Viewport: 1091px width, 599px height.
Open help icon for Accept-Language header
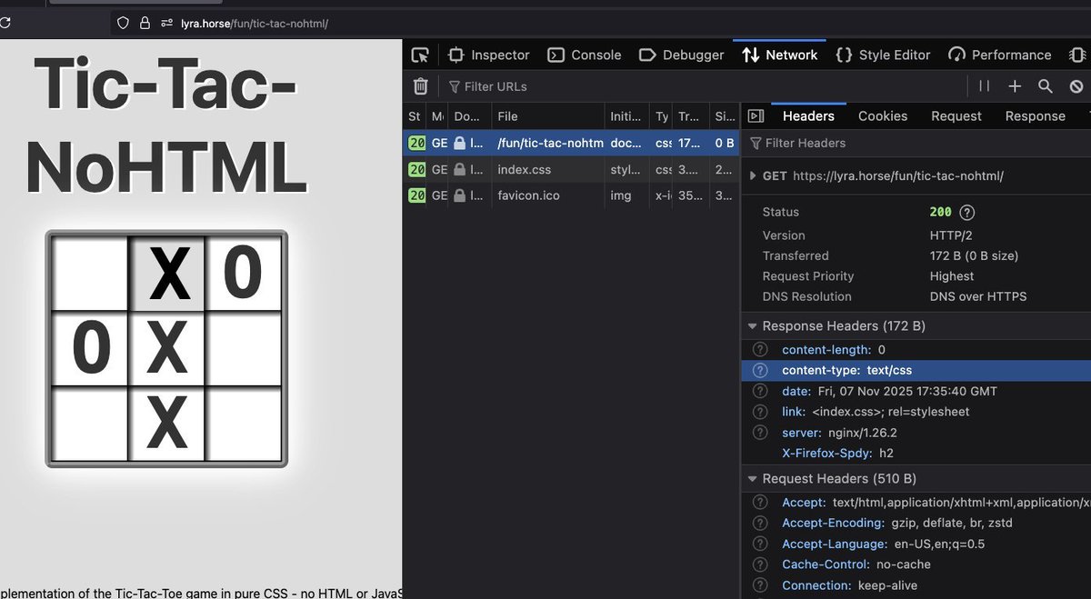click(760, 544)
